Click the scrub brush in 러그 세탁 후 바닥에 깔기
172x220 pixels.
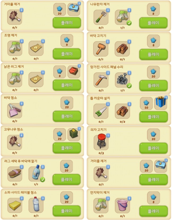point(15,174)
